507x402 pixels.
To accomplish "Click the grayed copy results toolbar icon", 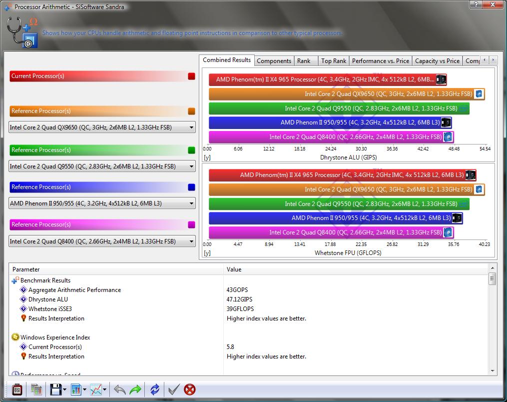I will tap(36, 389).
